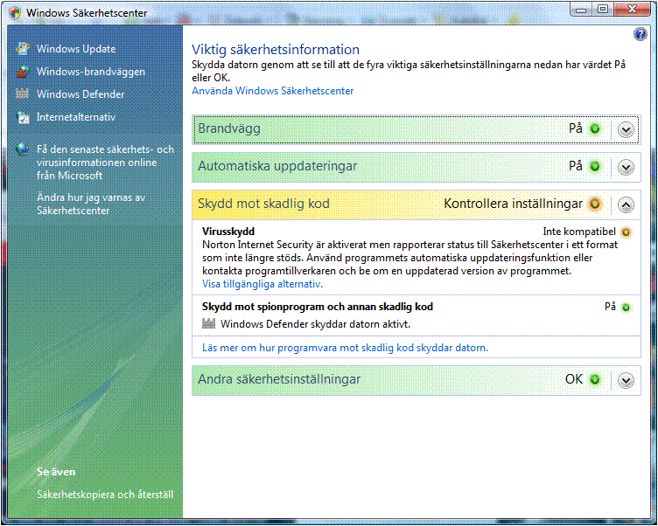Image resolution: width=658 pixels, height=526 pixels.
Task: Open latest security and virus info from Microsoft
Action: tap(105, 163)
